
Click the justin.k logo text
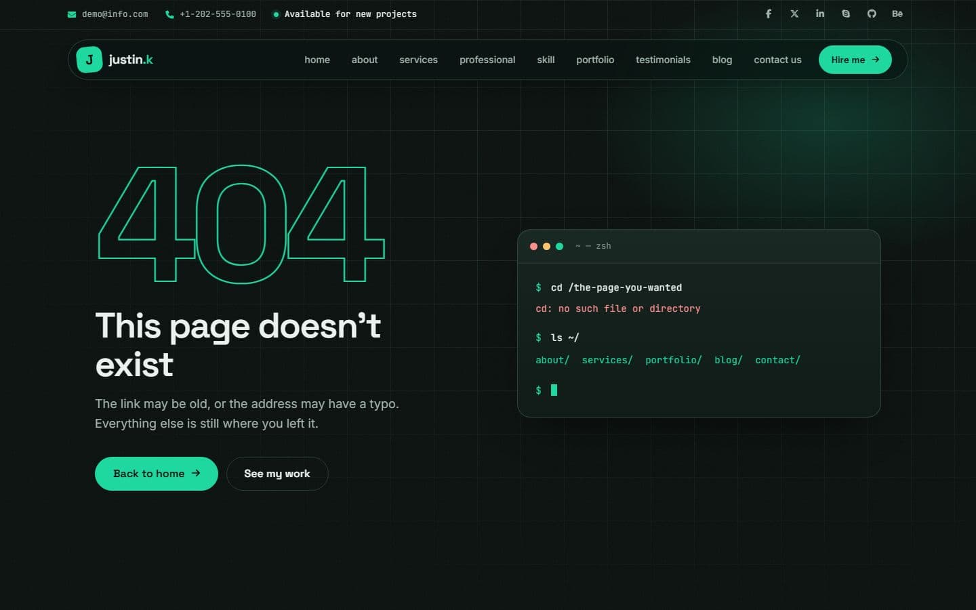[x=131, y=60]
